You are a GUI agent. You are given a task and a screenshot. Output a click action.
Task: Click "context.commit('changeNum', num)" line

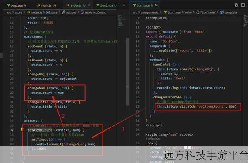(x=65, y=144)
